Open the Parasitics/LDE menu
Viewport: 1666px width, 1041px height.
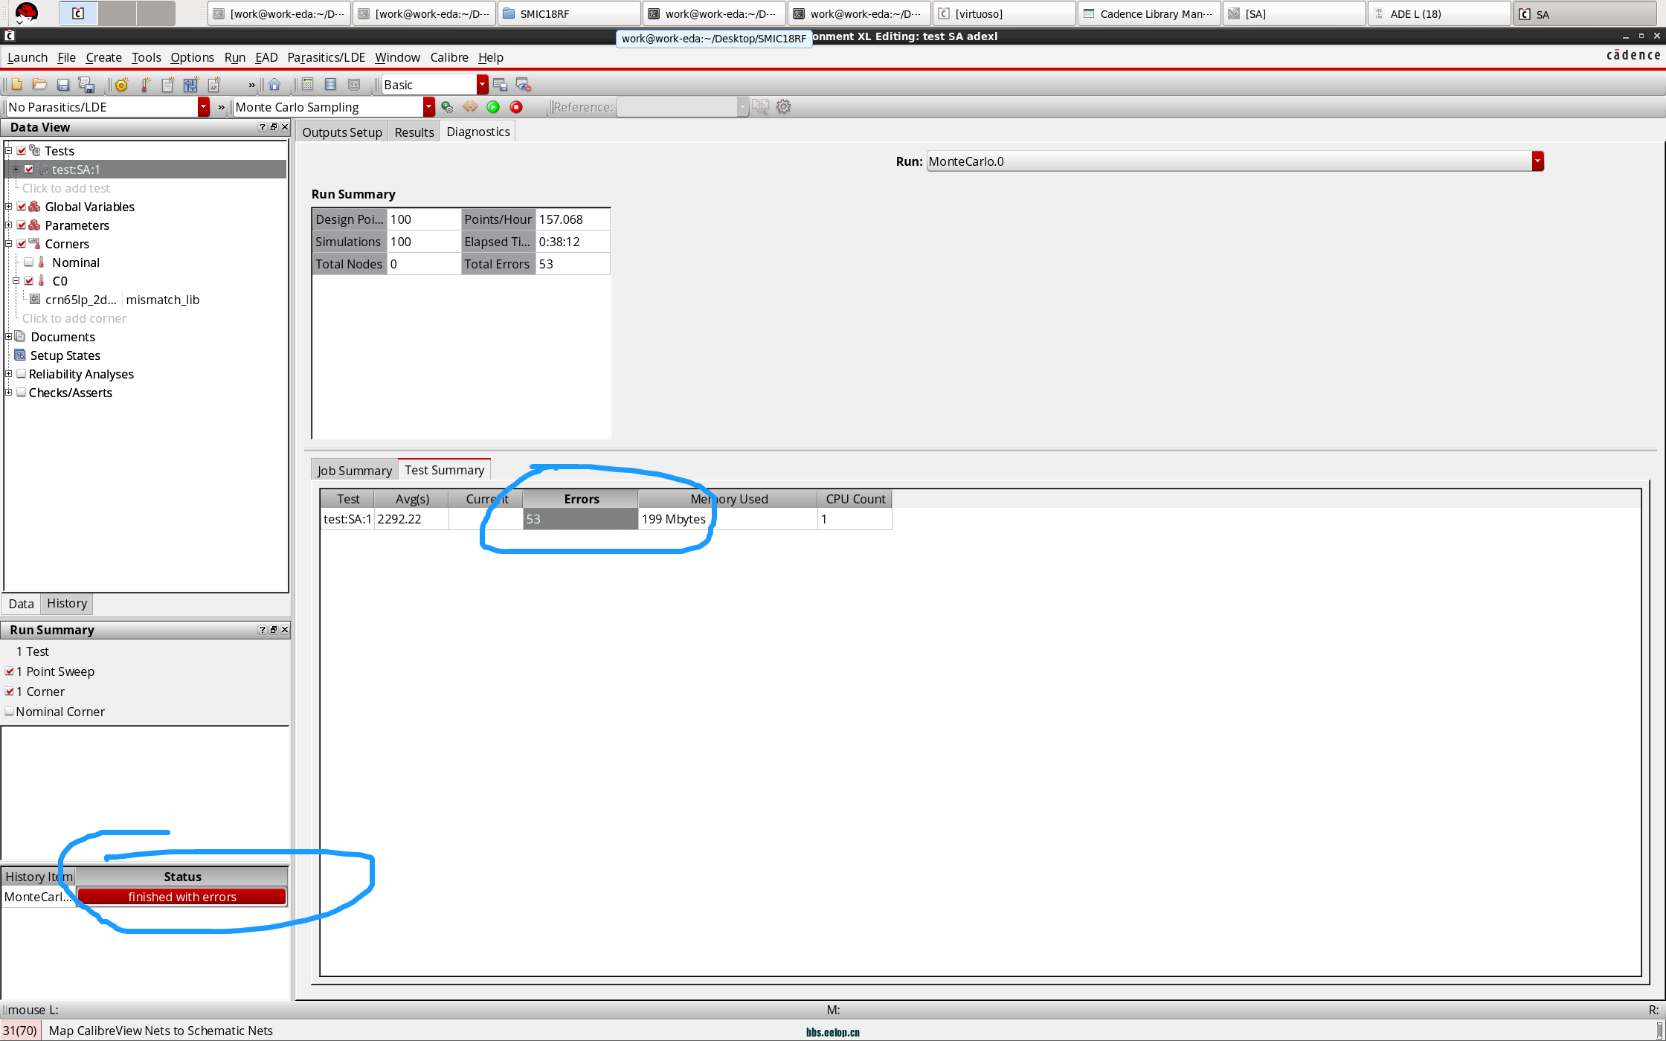click(326, 57)
